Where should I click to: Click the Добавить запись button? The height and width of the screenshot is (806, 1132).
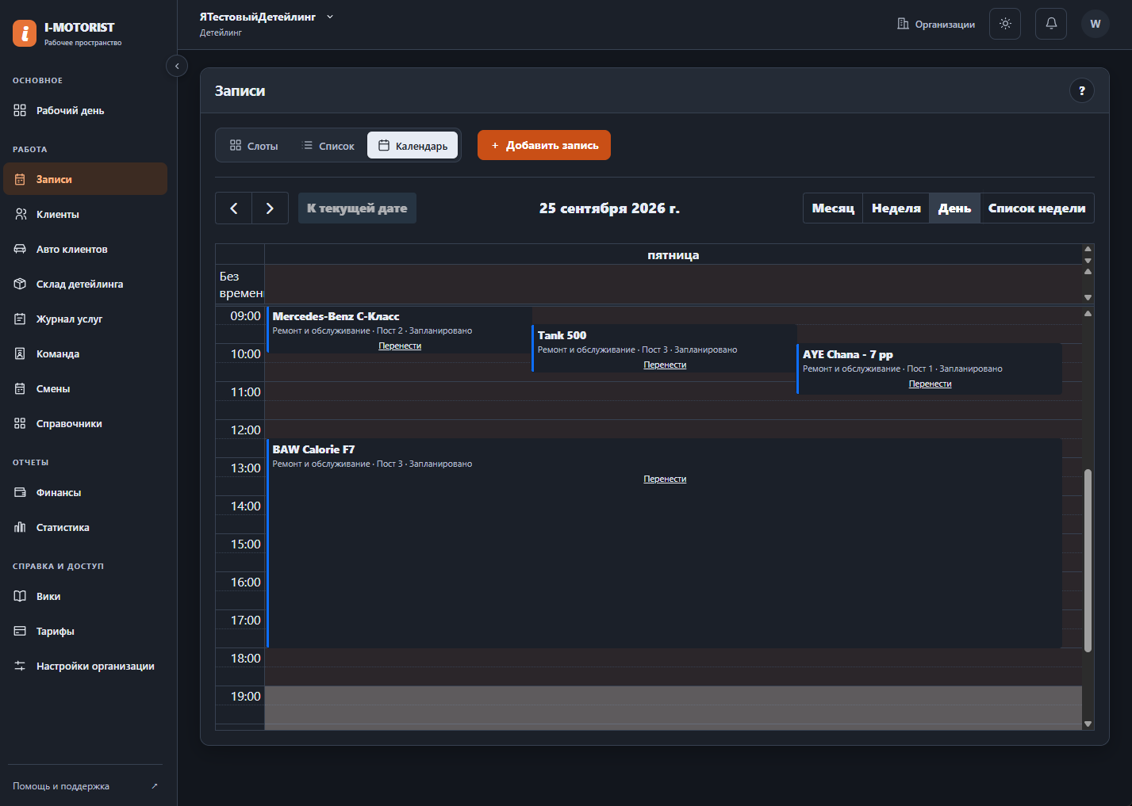tap(544, 145)
